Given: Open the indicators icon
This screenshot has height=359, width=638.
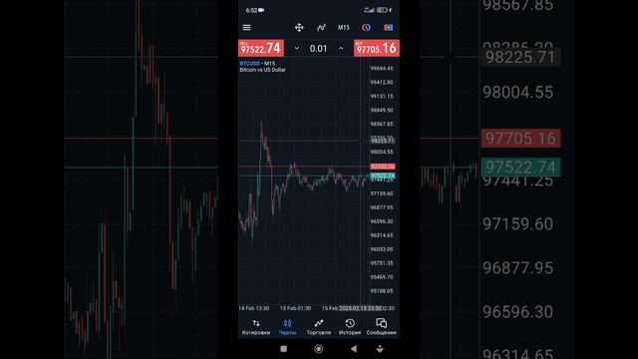Looking at the screenshot, I should point(321,27).
